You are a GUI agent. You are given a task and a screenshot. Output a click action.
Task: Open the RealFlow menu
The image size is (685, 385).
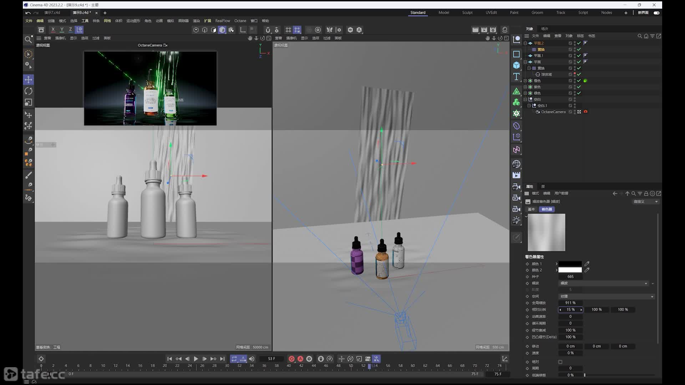pyautogui.click(x=223, y=21)
